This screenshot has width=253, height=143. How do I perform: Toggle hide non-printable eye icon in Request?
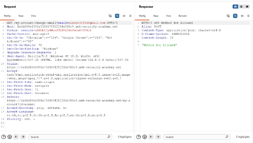(x=110, y=16)
